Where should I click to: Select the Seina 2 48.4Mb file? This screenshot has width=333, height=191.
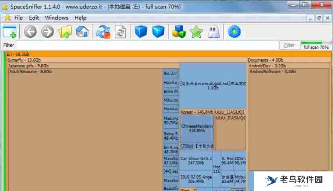(171, 136)
